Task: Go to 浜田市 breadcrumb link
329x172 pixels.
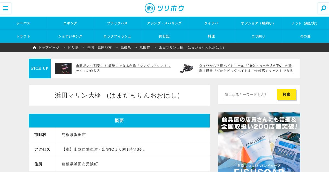Action: coord(145,48)
